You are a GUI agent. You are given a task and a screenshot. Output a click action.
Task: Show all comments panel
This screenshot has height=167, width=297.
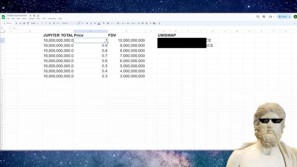pos(264,17)
